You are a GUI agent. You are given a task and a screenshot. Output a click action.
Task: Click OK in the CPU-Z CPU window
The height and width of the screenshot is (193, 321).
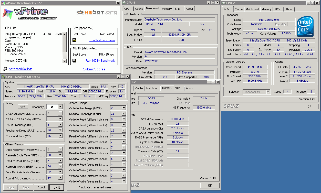point(309,106)
